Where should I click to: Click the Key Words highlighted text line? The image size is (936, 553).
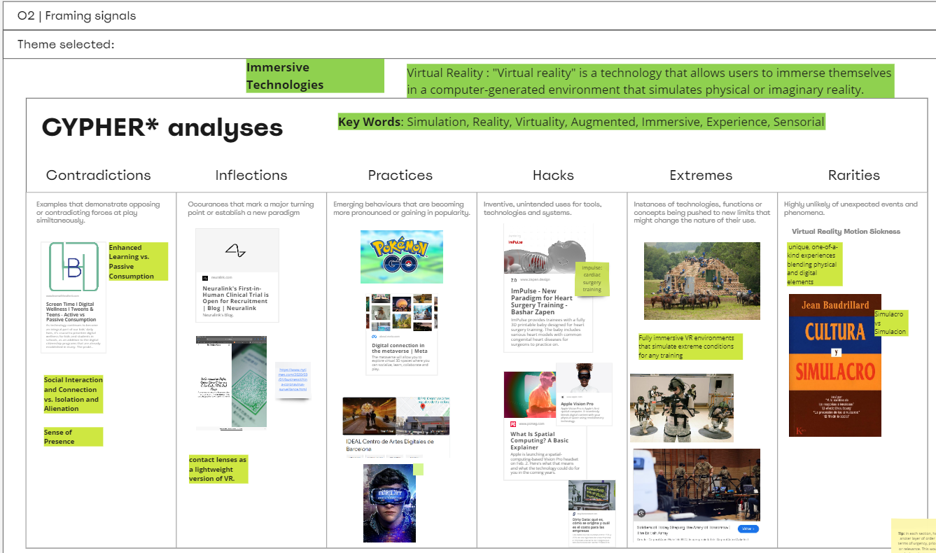[x=581, y=122]
